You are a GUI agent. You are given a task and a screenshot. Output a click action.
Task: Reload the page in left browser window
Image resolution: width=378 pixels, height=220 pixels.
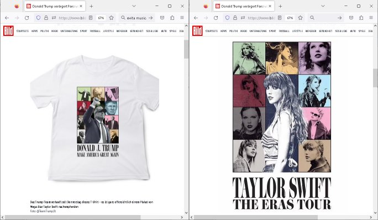click(27, 18)
